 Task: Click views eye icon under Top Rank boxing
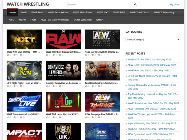click(x=86, y=86)
